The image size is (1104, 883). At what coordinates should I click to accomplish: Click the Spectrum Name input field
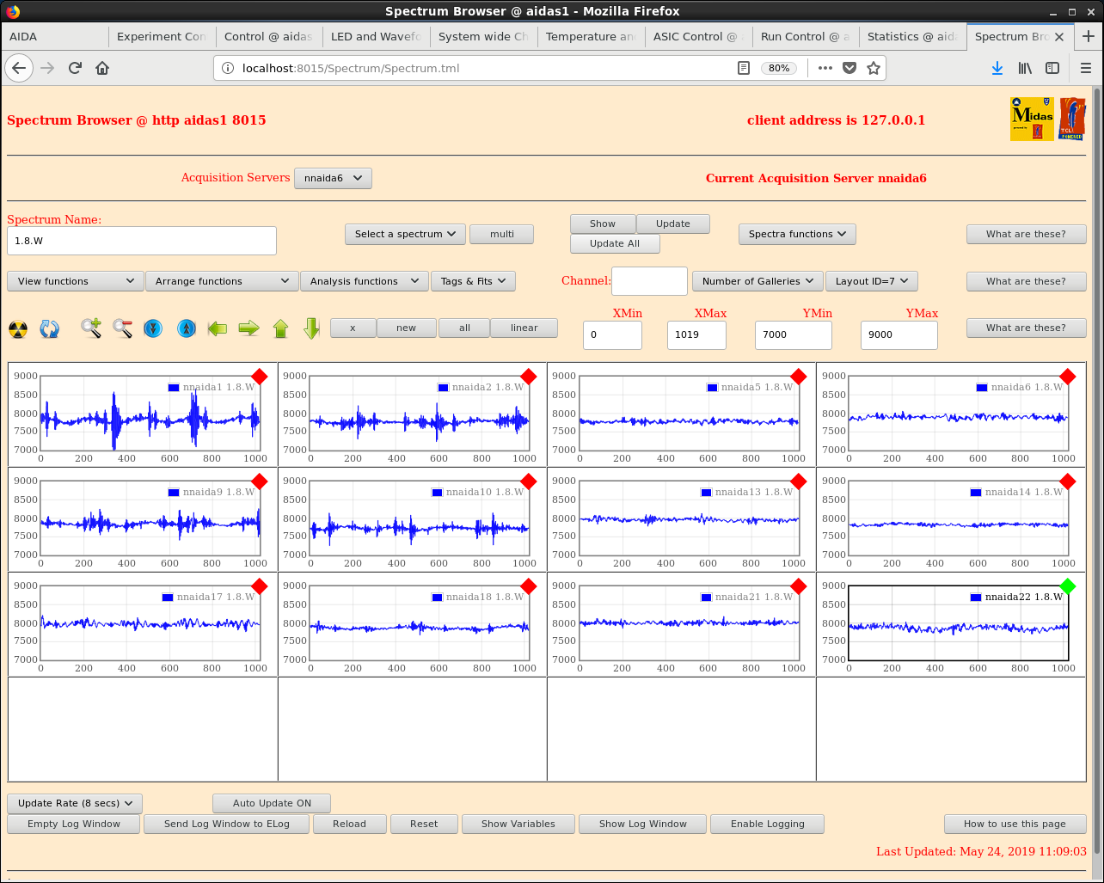[142, 241]
